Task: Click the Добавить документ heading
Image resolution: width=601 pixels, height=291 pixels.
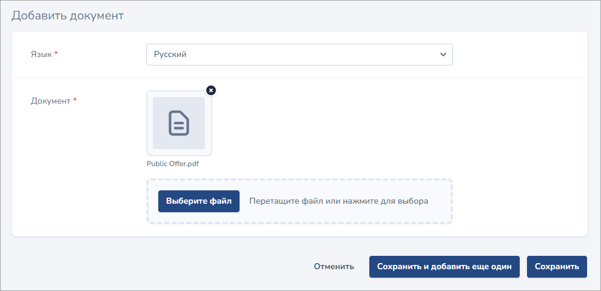Action: [67, 16]
